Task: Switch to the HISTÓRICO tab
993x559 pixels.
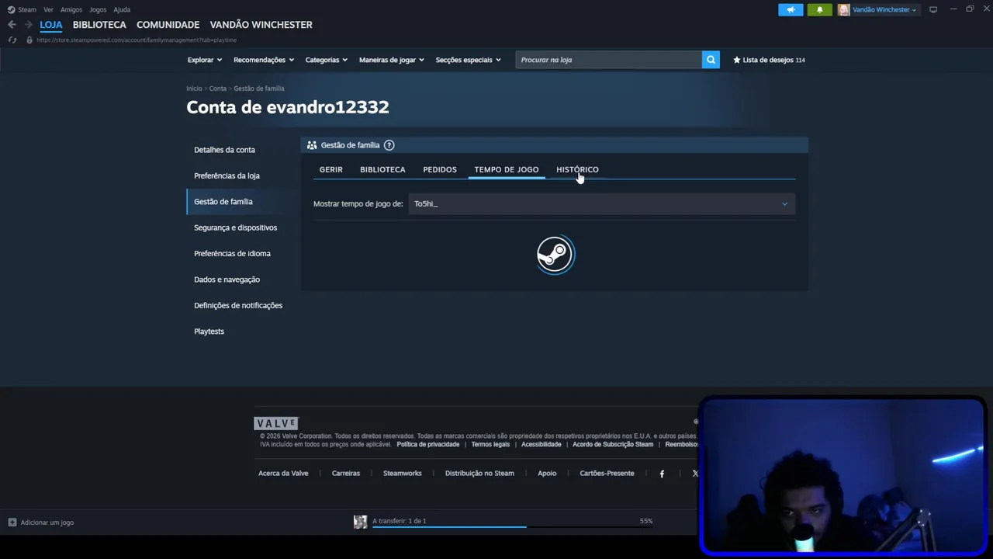Action: (x=577, y=169)
